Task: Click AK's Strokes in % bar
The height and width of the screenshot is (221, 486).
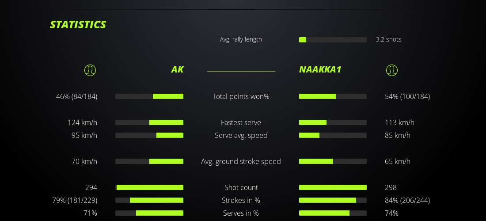Action: point(149,200)
